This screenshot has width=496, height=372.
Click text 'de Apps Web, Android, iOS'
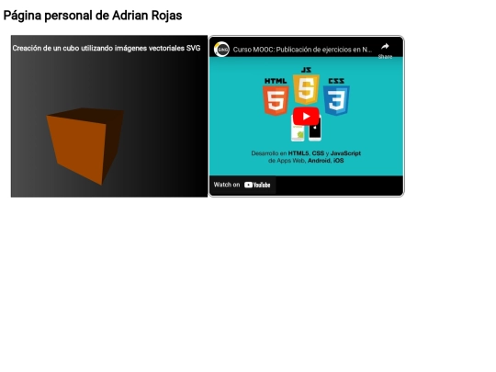point(306,161)
